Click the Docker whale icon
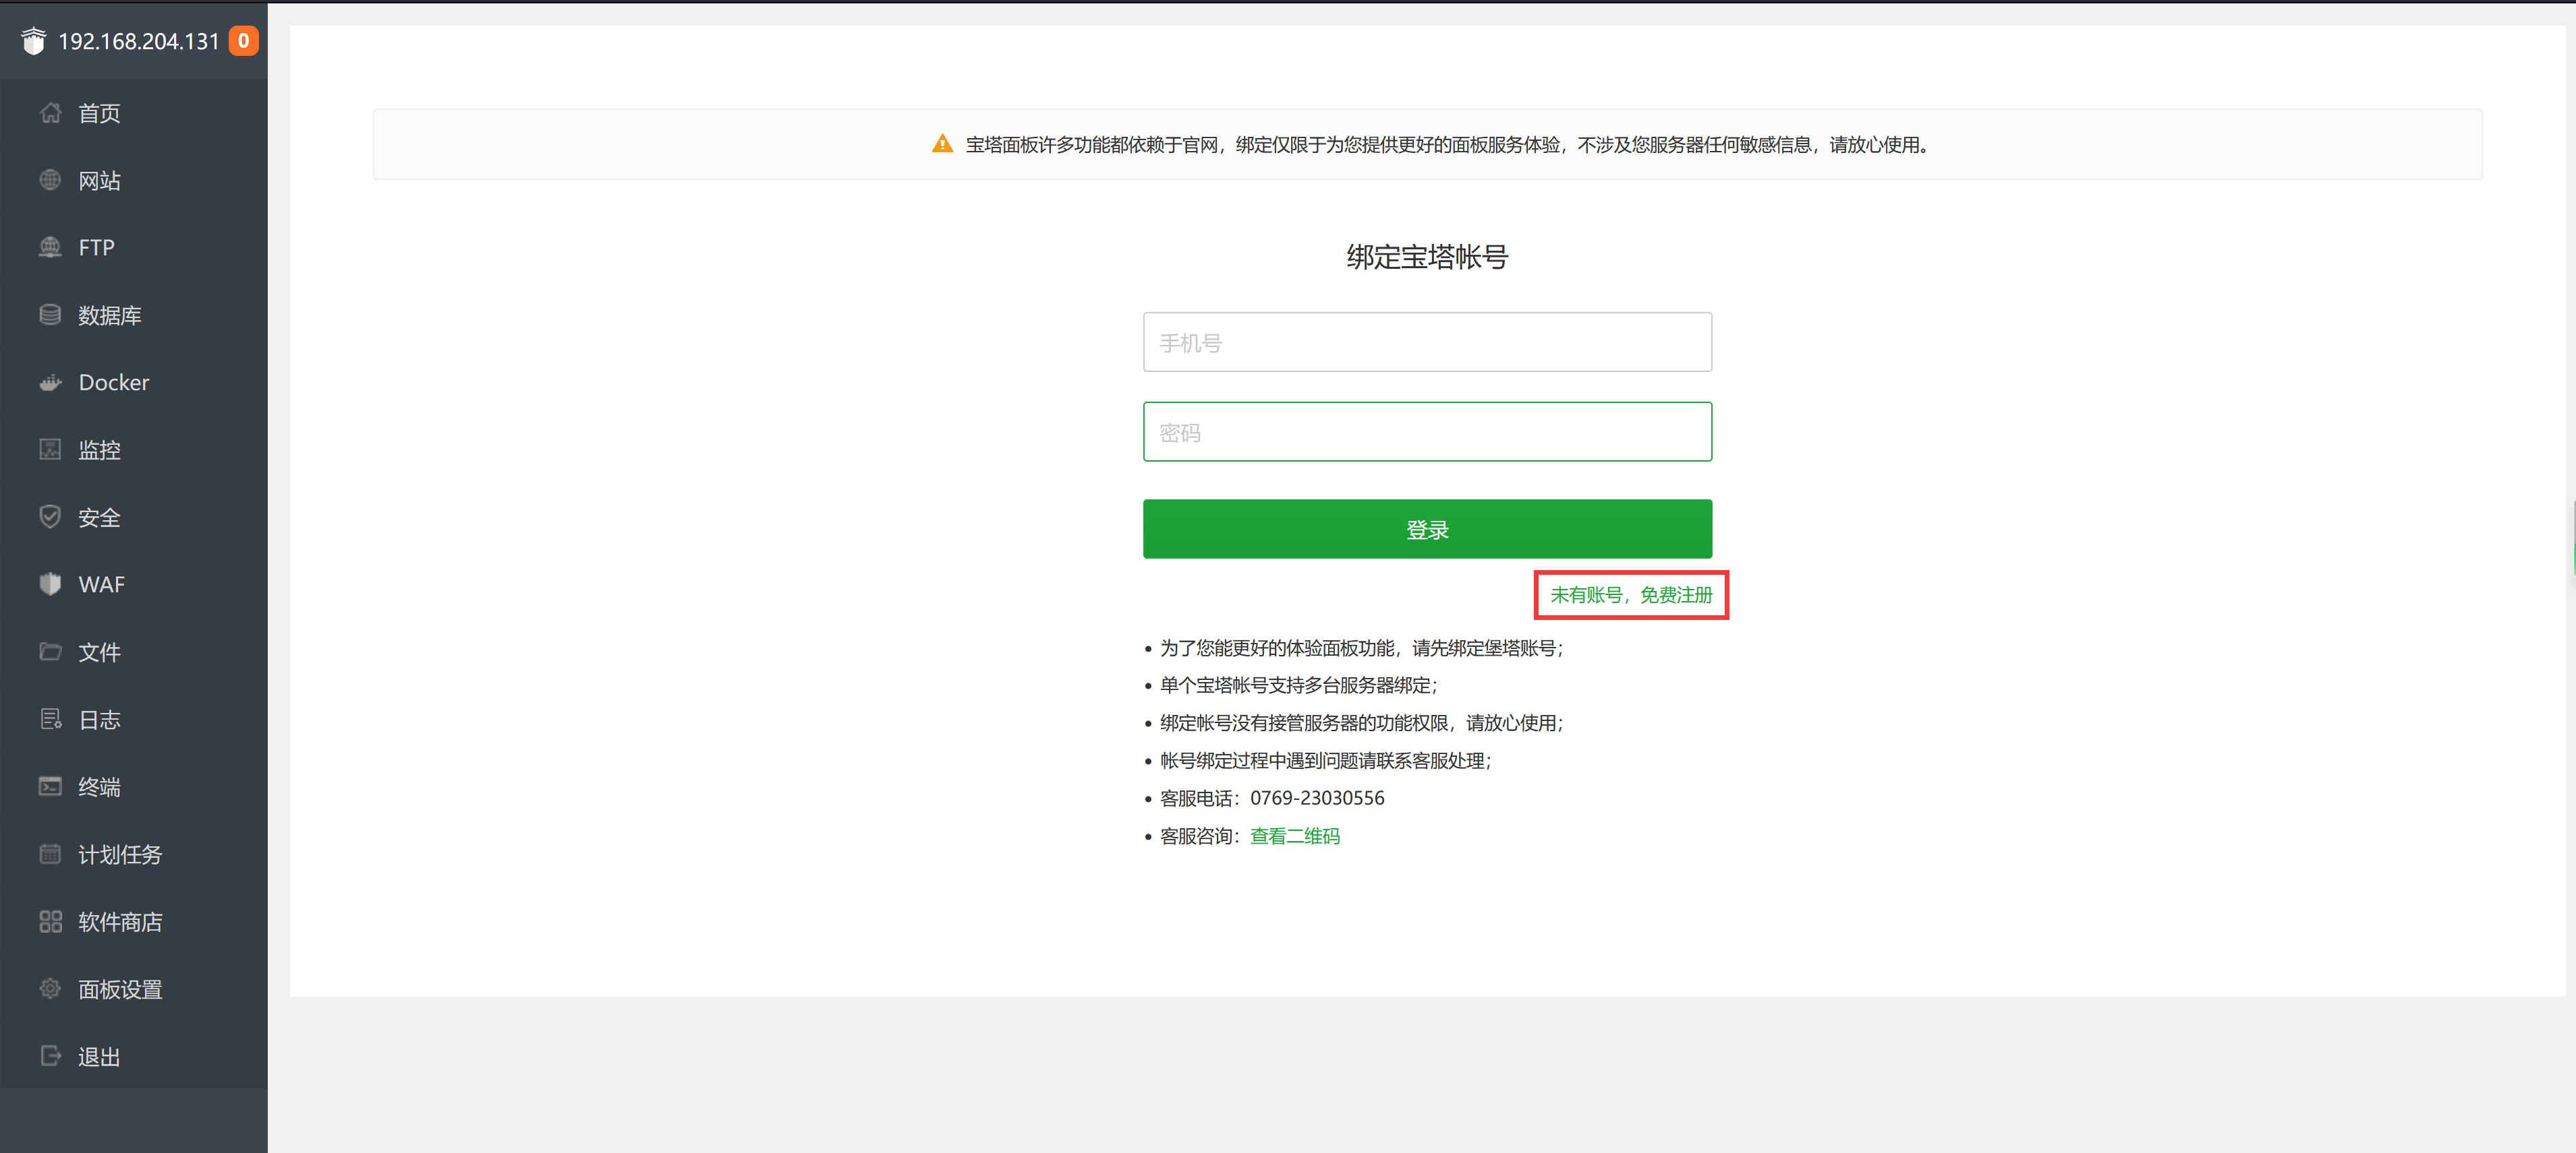The height and width of the screenshot is (1153, 2576). [50, 383]
